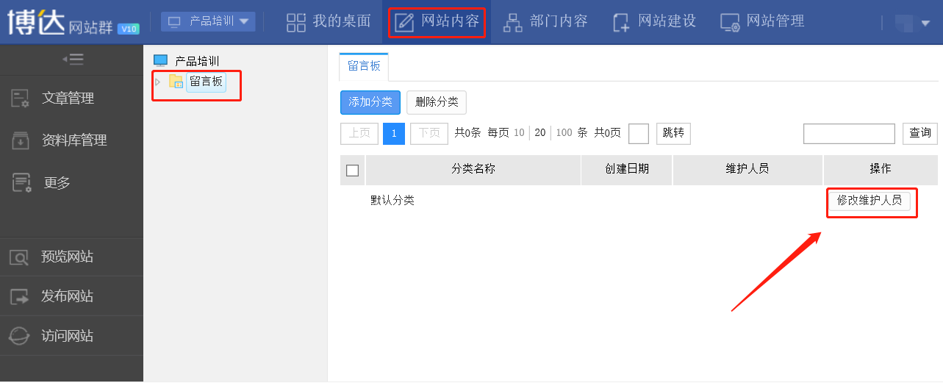
Task: Click the 删除分类 button
Action: click(437, 102)
